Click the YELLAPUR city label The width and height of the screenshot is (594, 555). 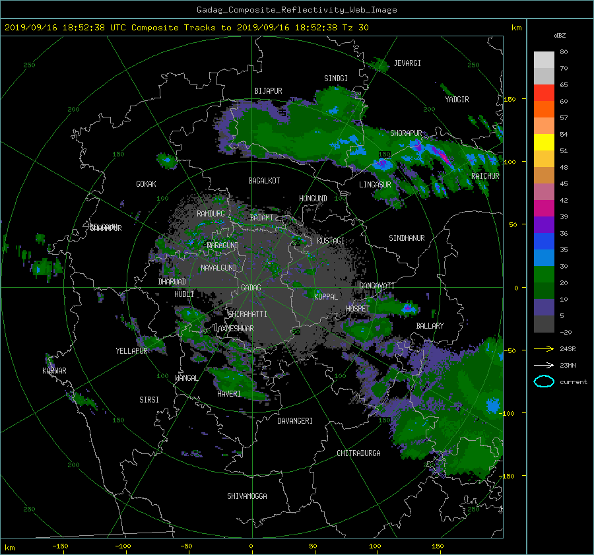click(131, 351)
